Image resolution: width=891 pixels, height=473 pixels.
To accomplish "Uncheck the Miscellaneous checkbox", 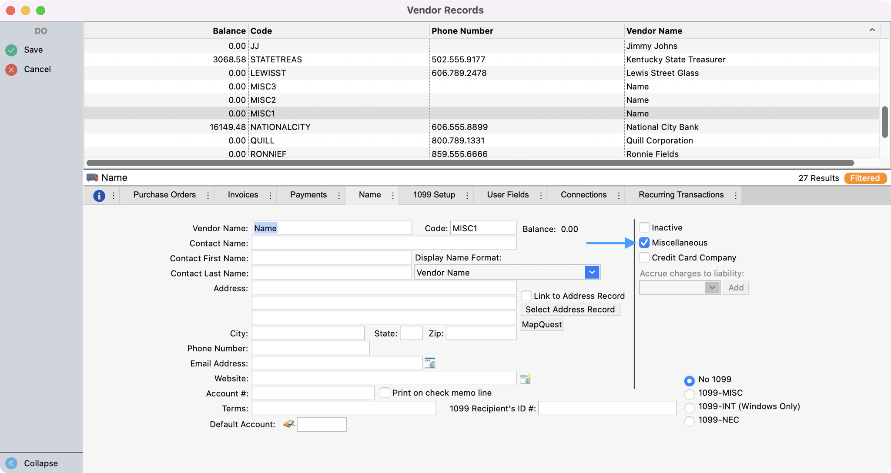I will pos(644,243).
